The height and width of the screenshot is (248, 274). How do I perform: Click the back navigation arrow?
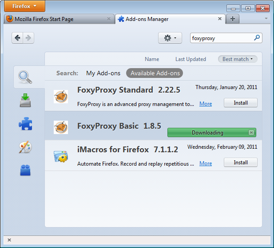pyautogui.click(x=17, y=38)
